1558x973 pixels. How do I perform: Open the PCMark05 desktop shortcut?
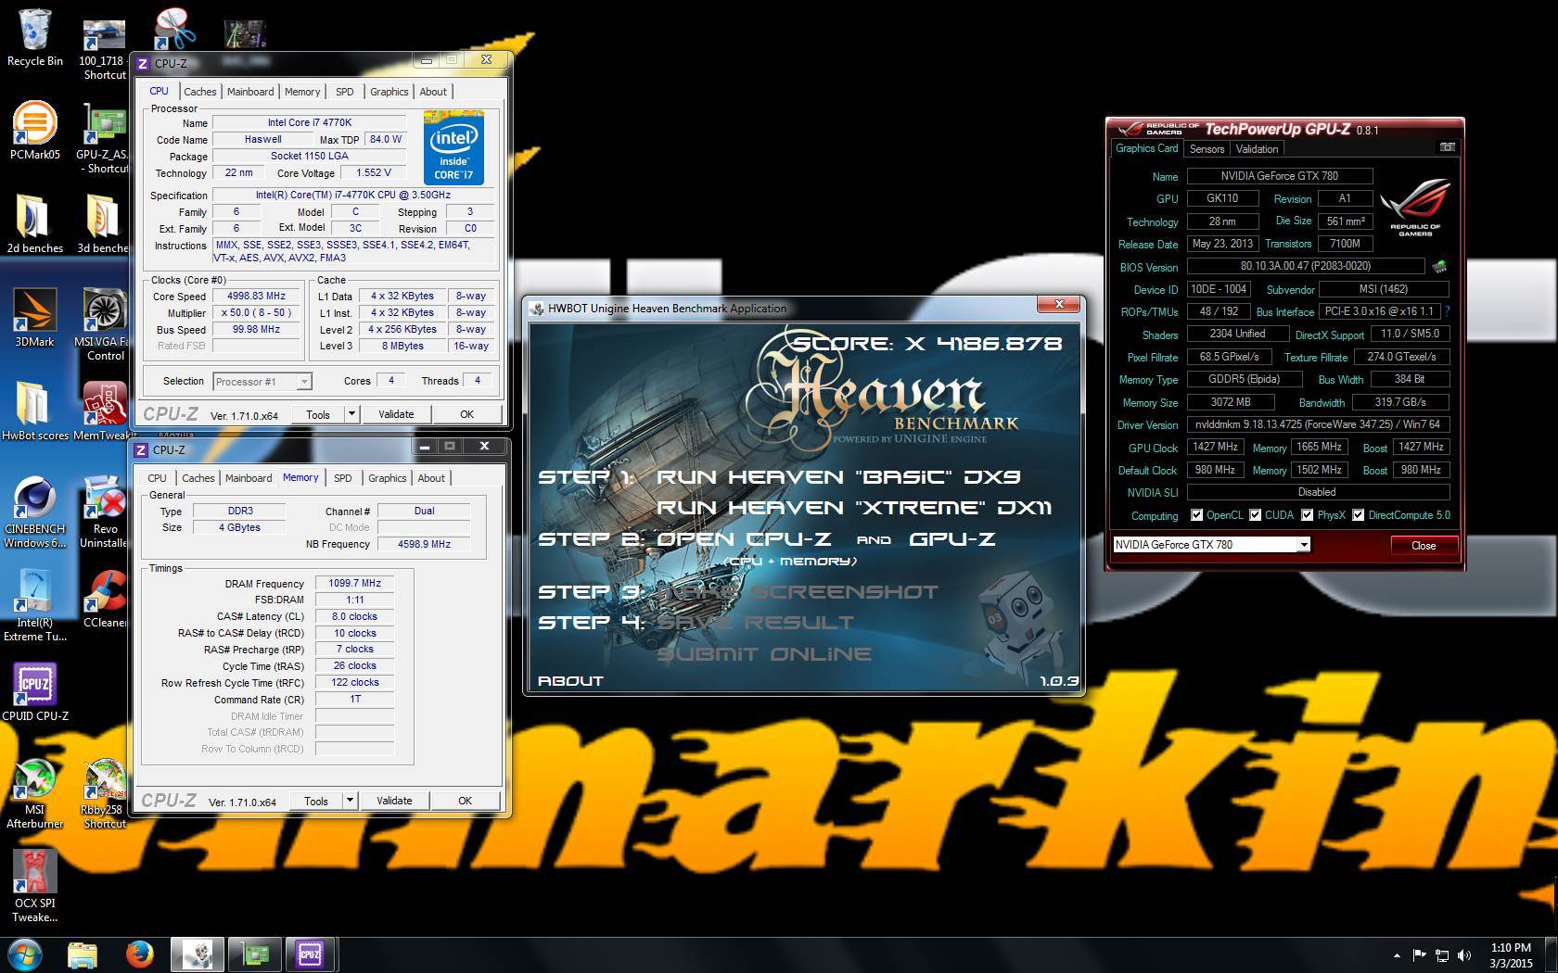tap(35, 130)
